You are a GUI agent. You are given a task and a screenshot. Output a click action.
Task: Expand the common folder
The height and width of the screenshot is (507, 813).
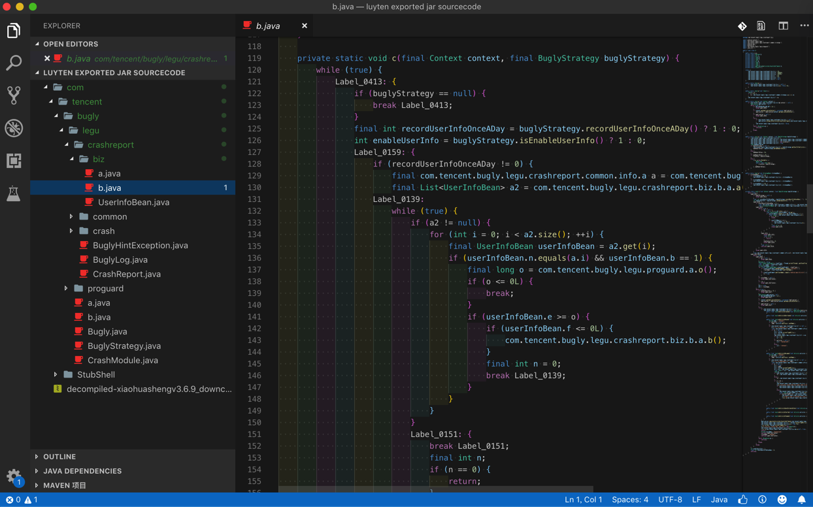[x=72, y=217]
